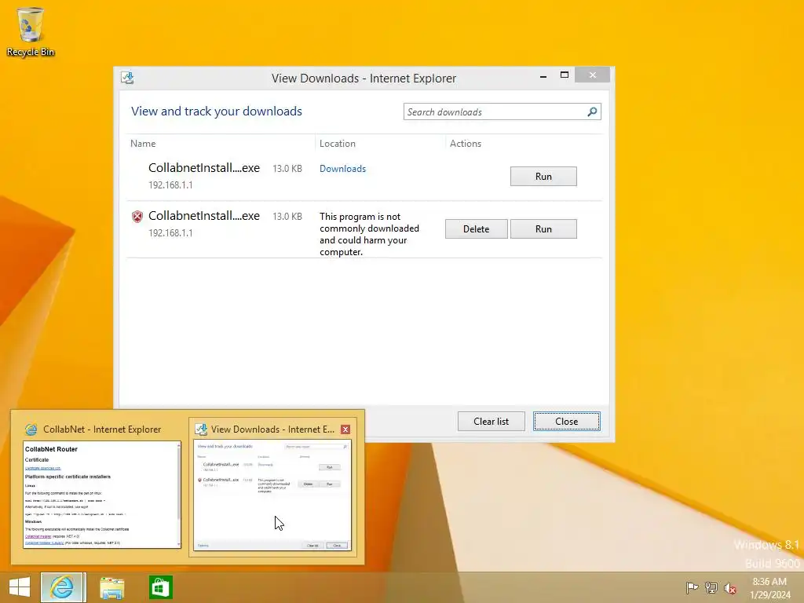Click 192.168.1.1 under first download

170,185
